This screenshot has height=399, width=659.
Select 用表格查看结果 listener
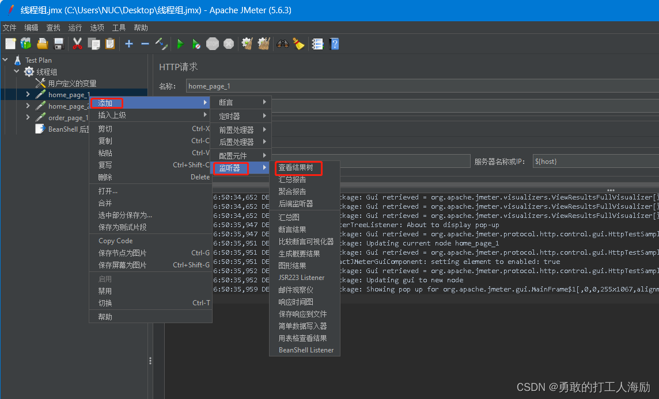pyautogui.click(x=305, y=337)
